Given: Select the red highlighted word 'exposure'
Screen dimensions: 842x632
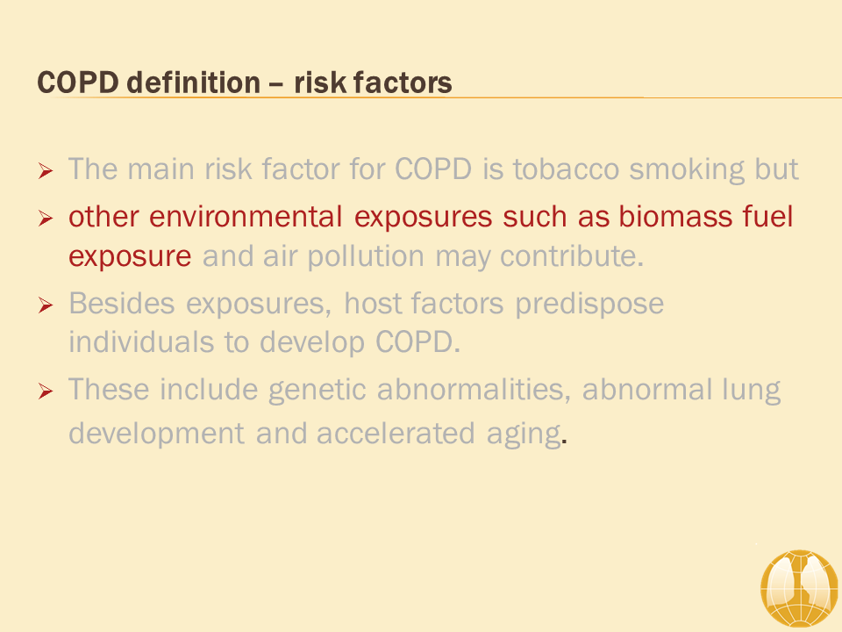Looking at the screenshot, I should coord(130,255).
